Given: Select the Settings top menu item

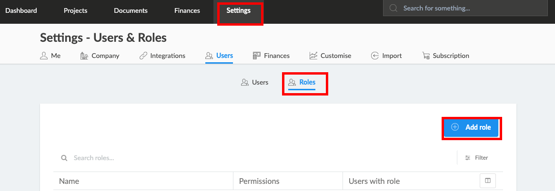Looking at the screenshot, I should pyautogui.click(x=239, y=10).
